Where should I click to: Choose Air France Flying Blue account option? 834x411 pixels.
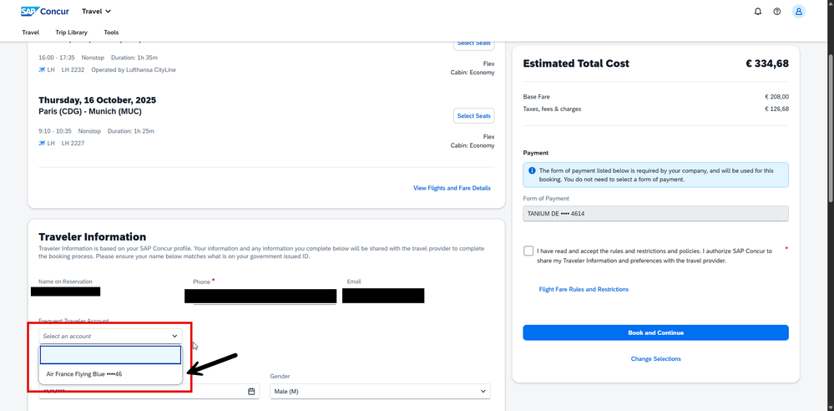84,374
